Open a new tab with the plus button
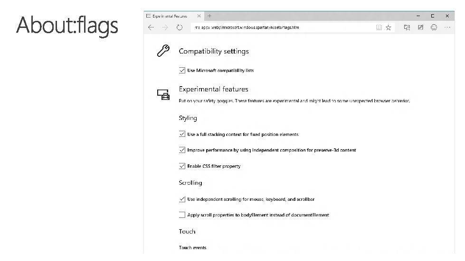This screenshot has width=465, height=261. [x=209, y=16]
